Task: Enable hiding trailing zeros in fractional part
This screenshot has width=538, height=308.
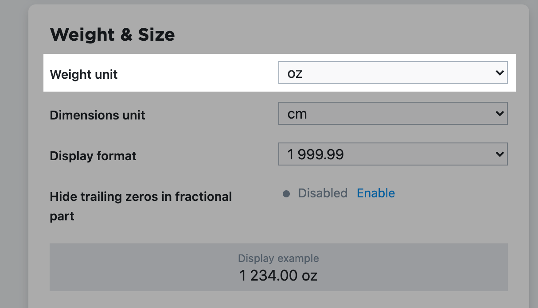Action: 376,193
